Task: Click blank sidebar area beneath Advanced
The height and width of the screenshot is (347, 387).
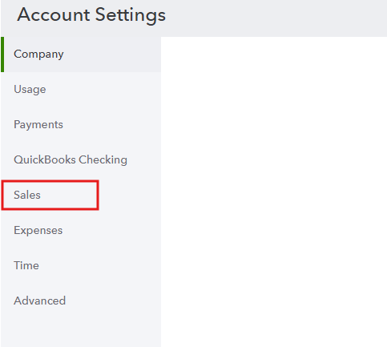Action: [x=81, y=333]
